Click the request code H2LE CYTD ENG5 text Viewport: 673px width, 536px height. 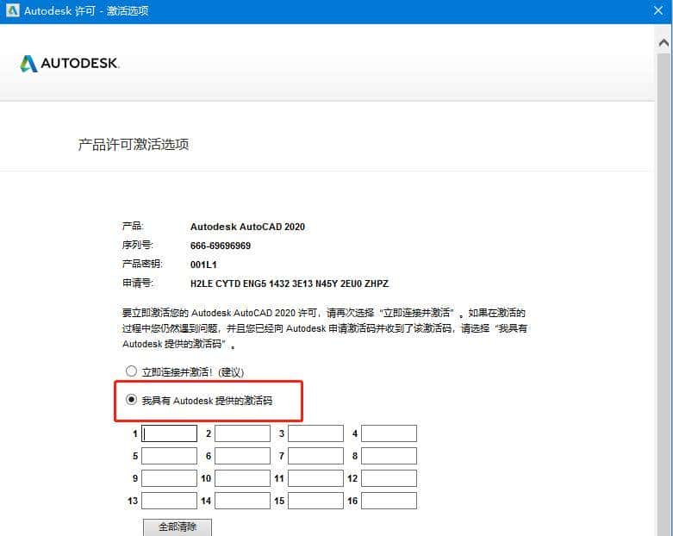[290, 284]
